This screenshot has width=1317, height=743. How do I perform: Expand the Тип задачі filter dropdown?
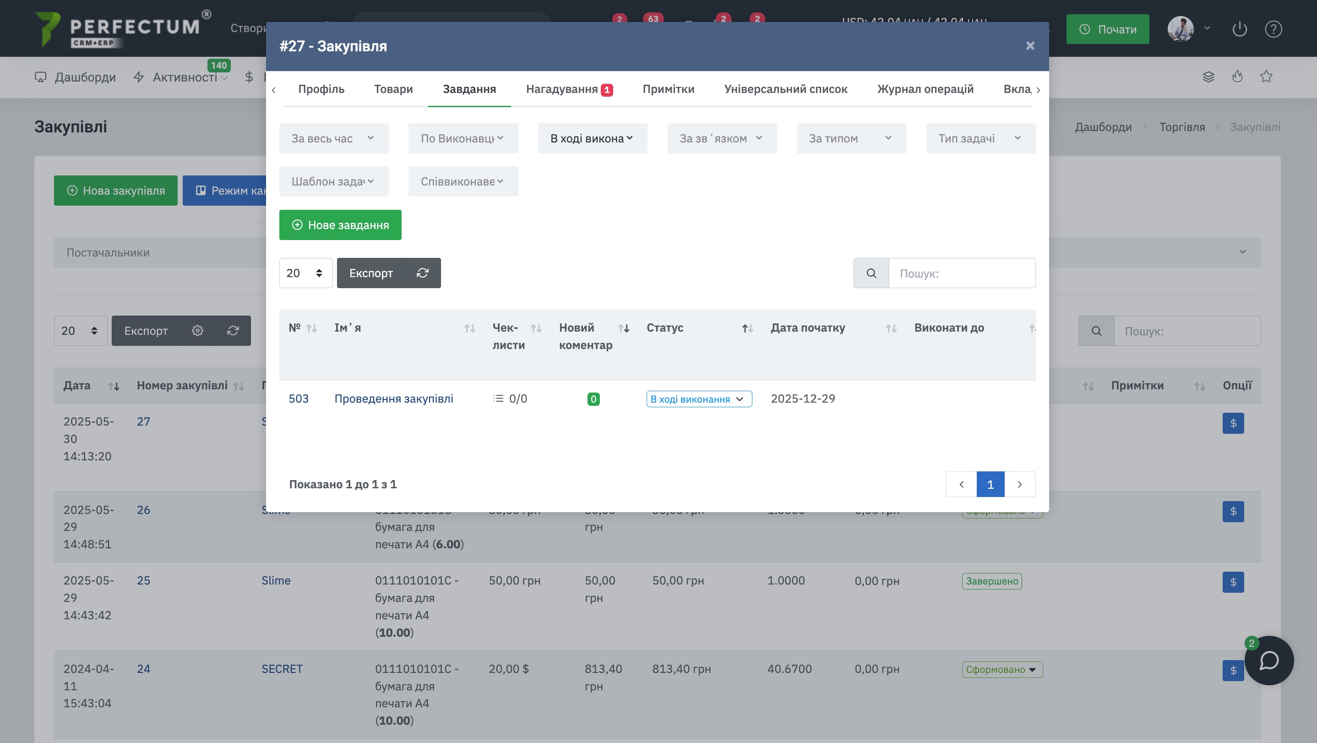tap(980, 138)
